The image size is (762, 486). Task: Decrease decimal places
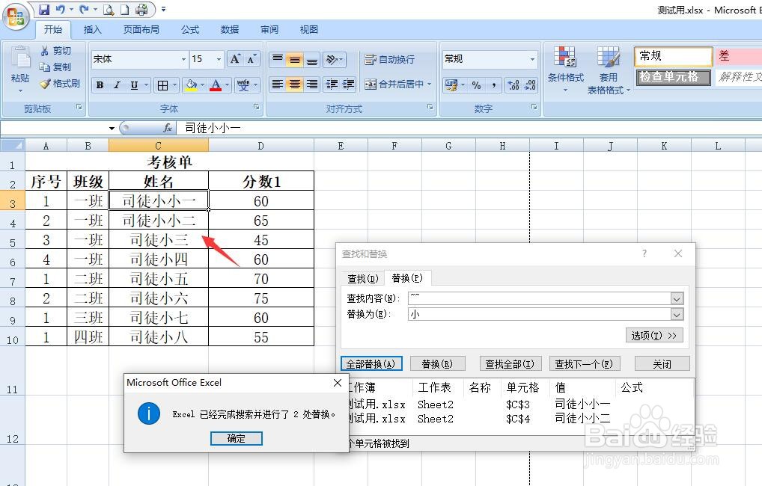coord(530,85)
